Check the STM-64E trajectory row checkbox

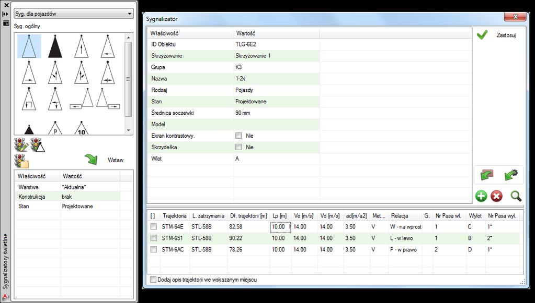click(154, 226)
